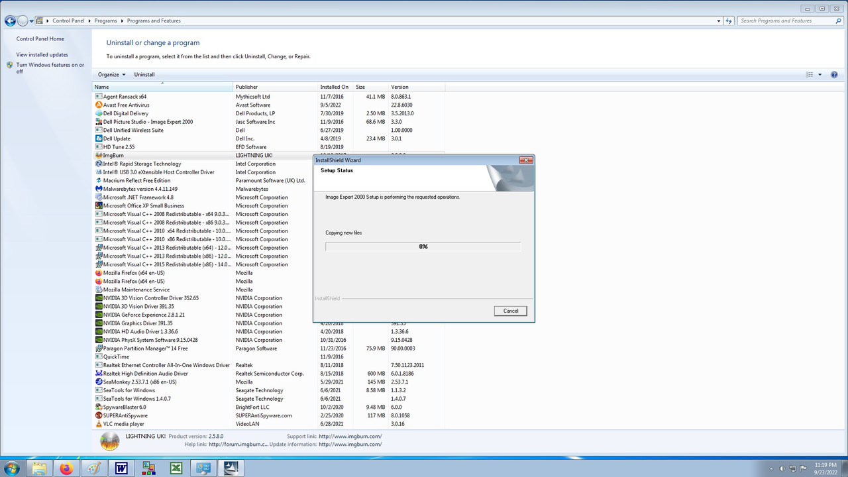Screen dimensions: 848x477
Task: Select the SpywareBlaster 6.0 row
Action: coord(268,407)
